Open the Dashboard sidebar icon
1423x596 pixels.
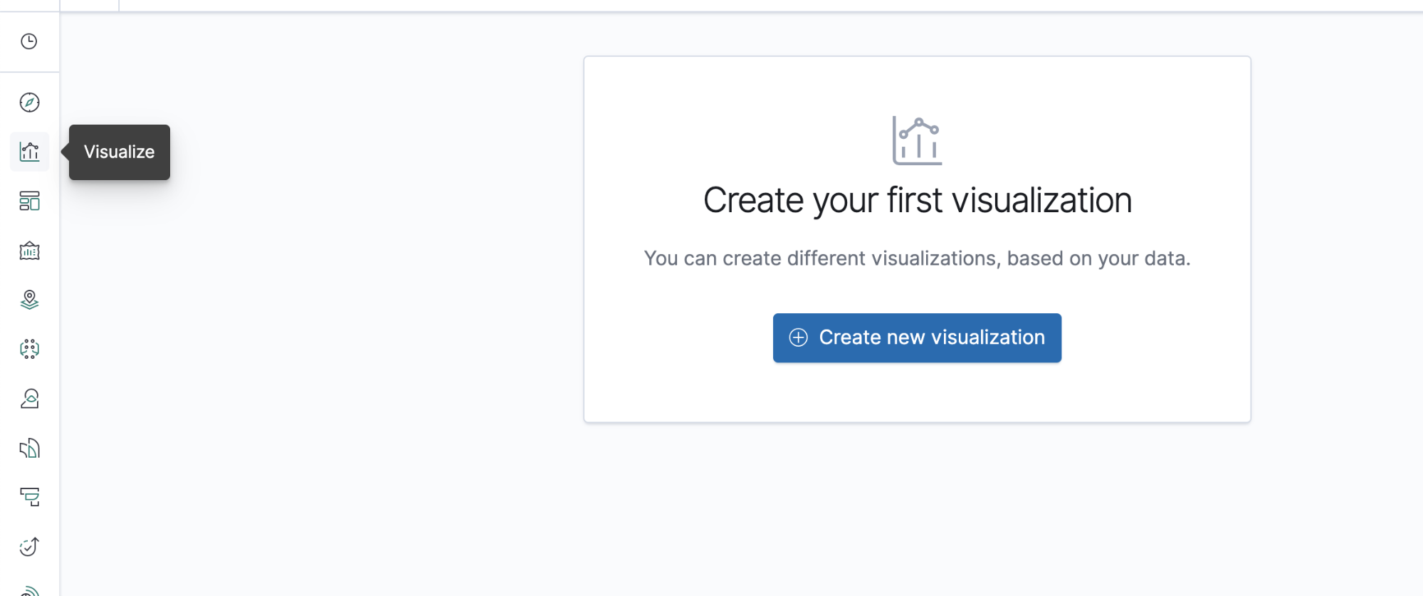[29, 202]
